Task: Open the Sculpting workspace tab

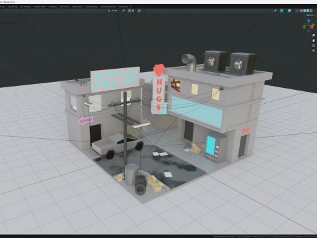Action: coord(13,7)
